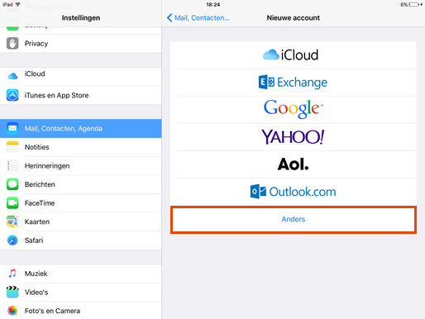Image resolution: width=425 pixels, height=319 pixels.
Task: Choose Google account type
Action: pos(294,110)
